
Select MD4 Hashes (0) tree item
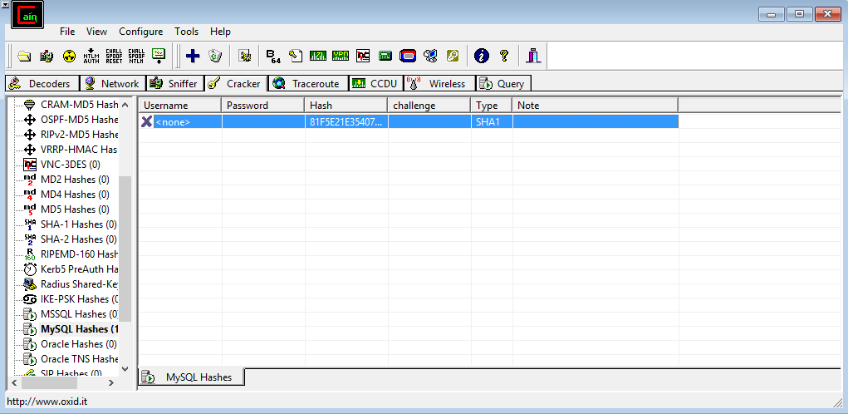[x=76, y=195]
